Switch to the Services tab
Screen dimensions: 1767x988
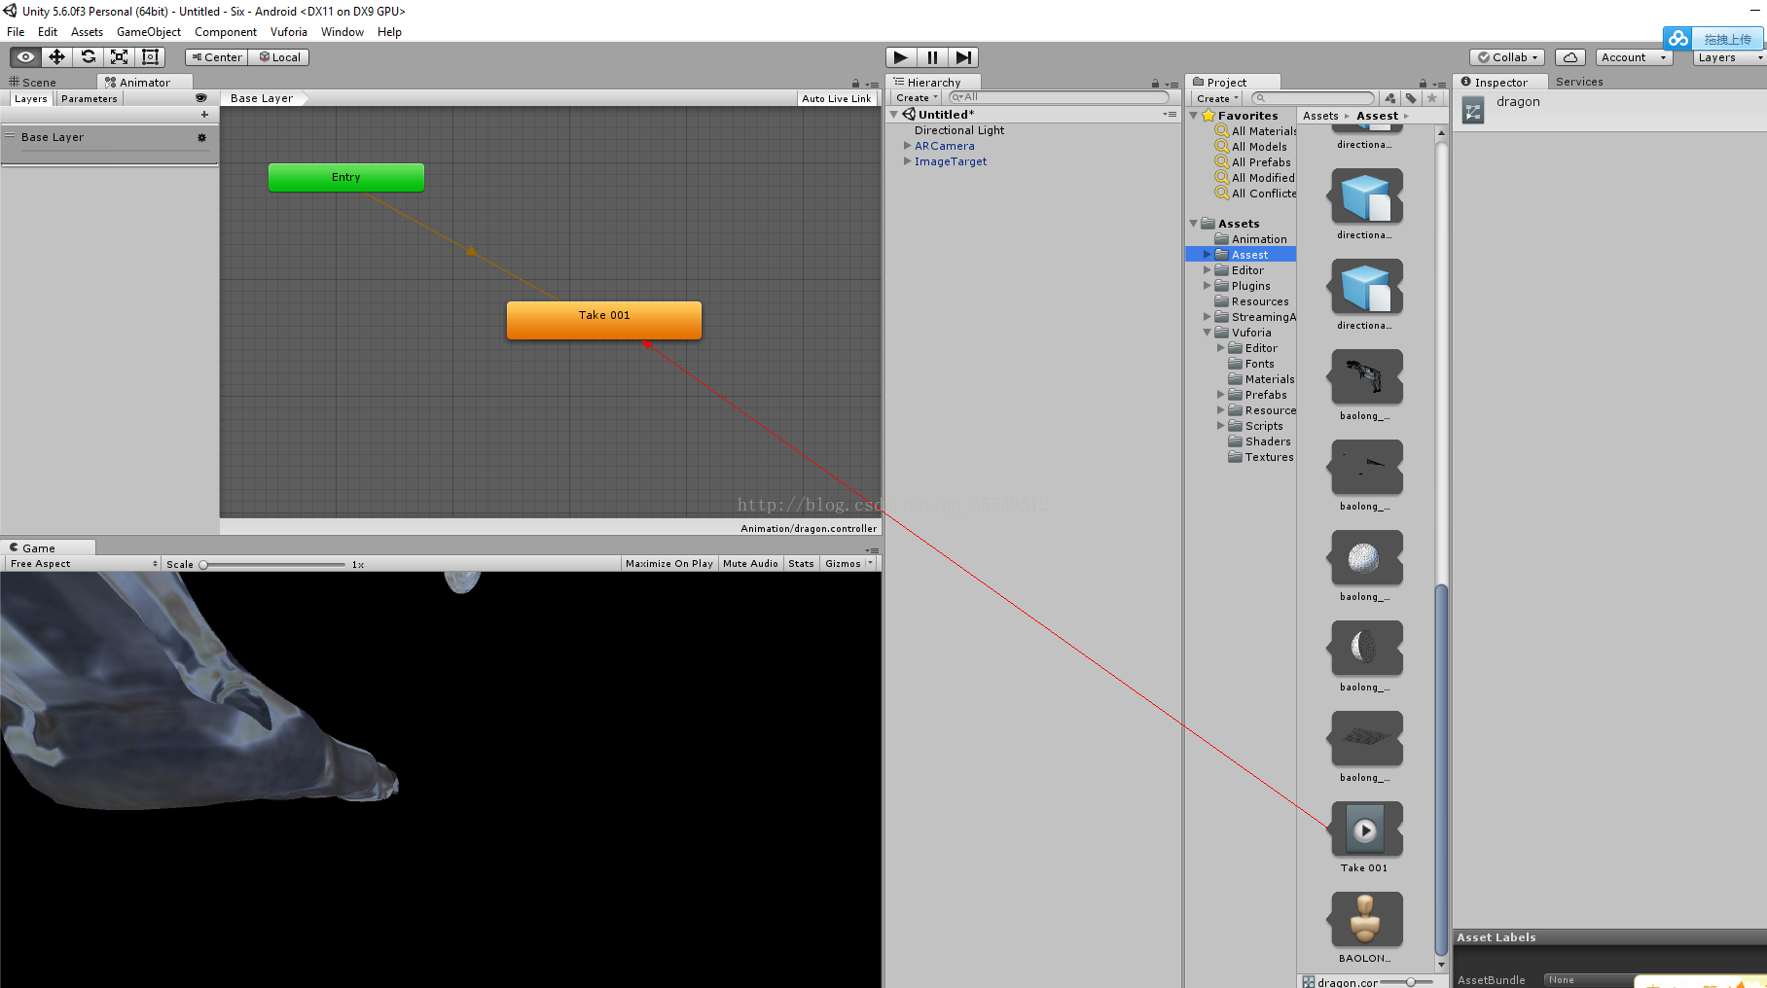pyautogui.click(x=1579, y=83)
